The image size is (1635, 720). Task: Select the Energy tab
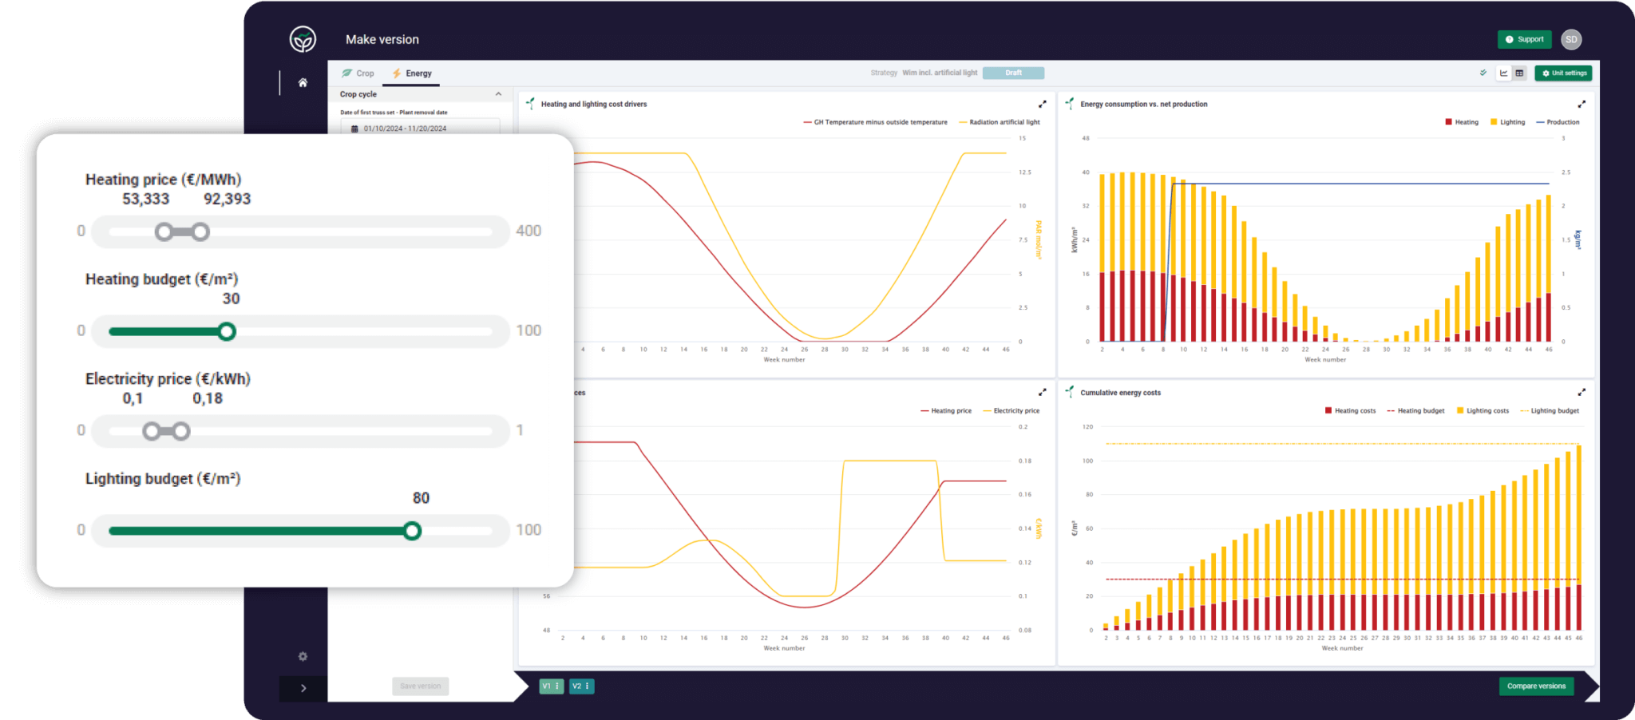click(x=412, y=73)
